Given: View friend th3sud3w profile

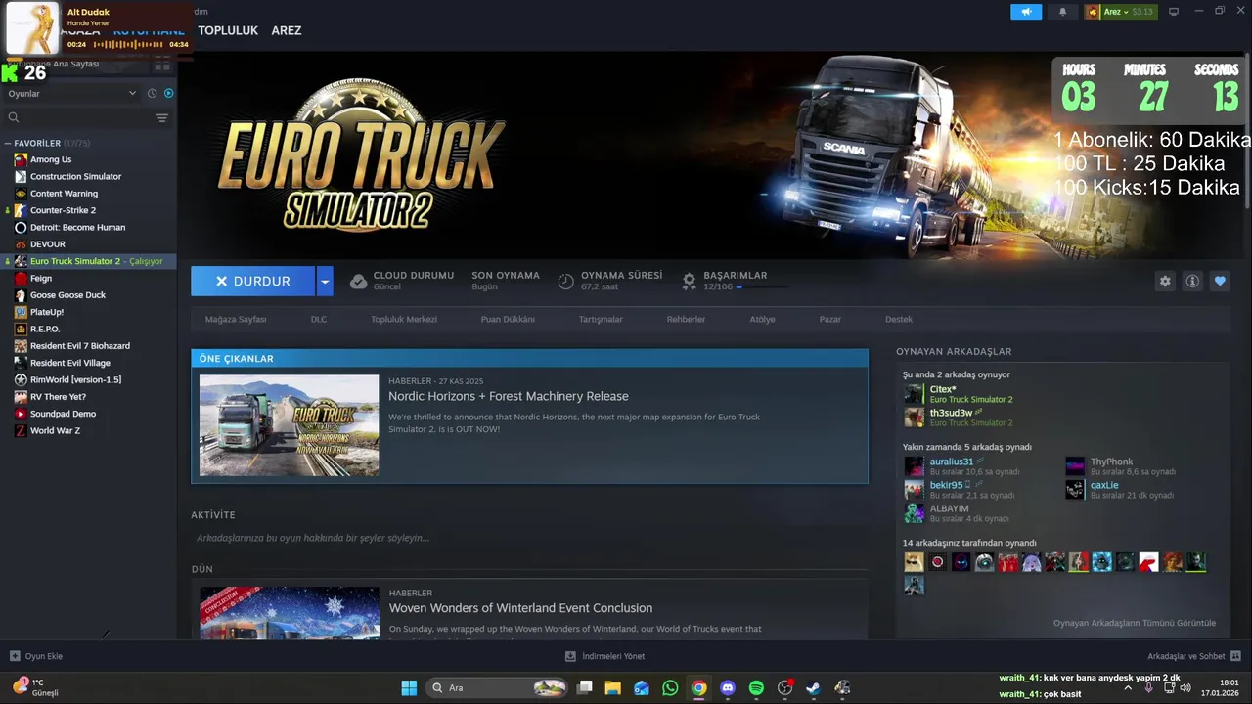Looking at the screenshot, I should [x=951, y=413].
